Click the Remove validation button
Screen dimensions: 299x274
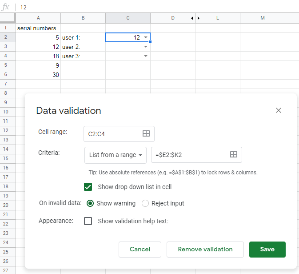(x=205, y=250)
